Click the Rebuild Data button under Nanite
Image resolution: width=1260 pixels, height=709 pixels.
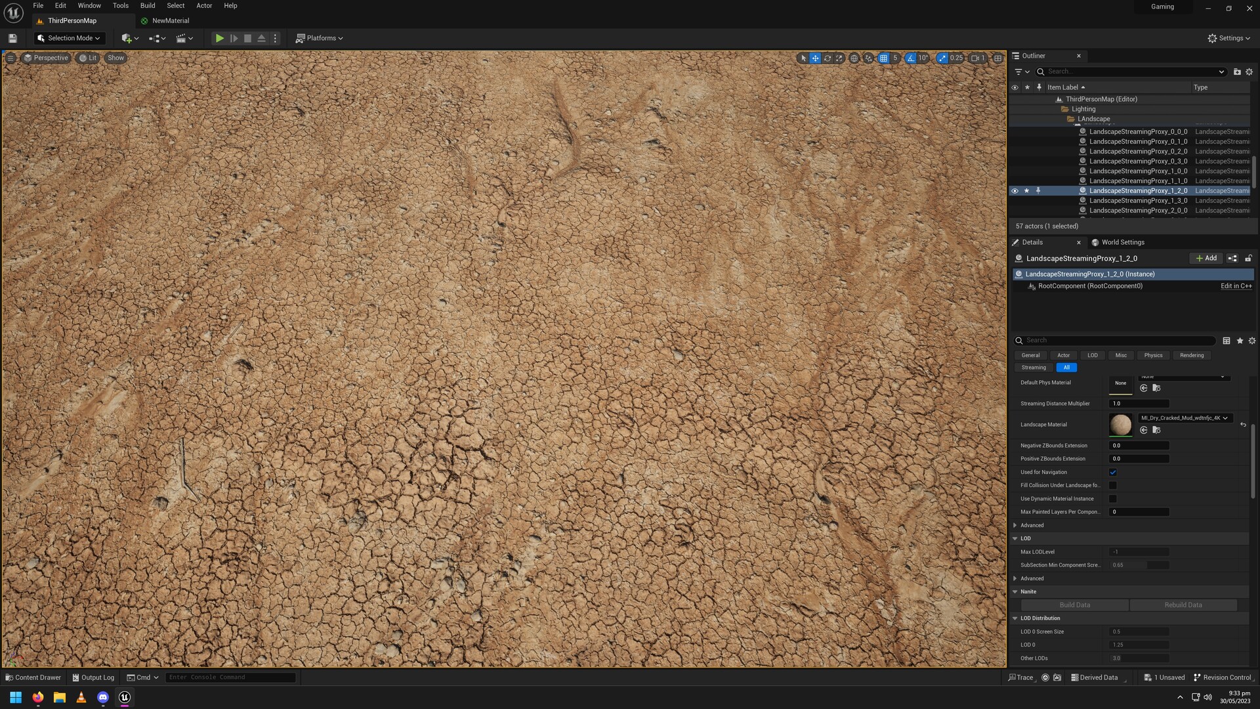point(1183,605)
